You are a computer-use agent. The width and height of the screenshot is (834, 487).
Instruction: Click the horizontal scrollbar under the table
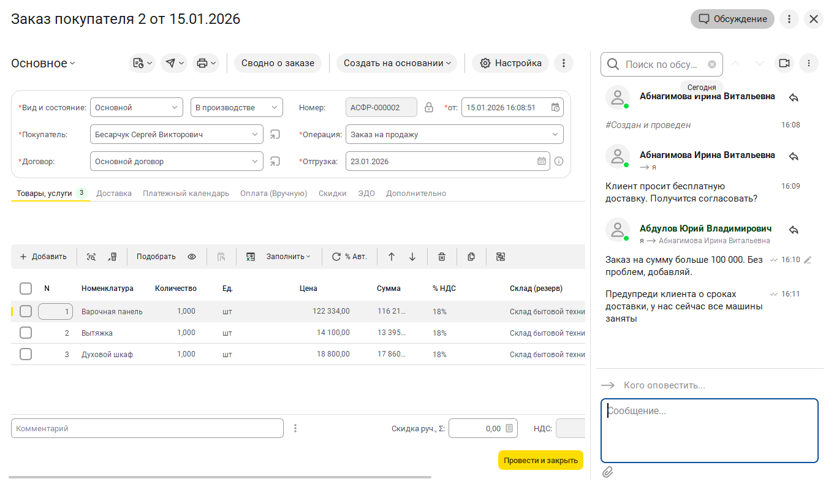pos(220,477)
